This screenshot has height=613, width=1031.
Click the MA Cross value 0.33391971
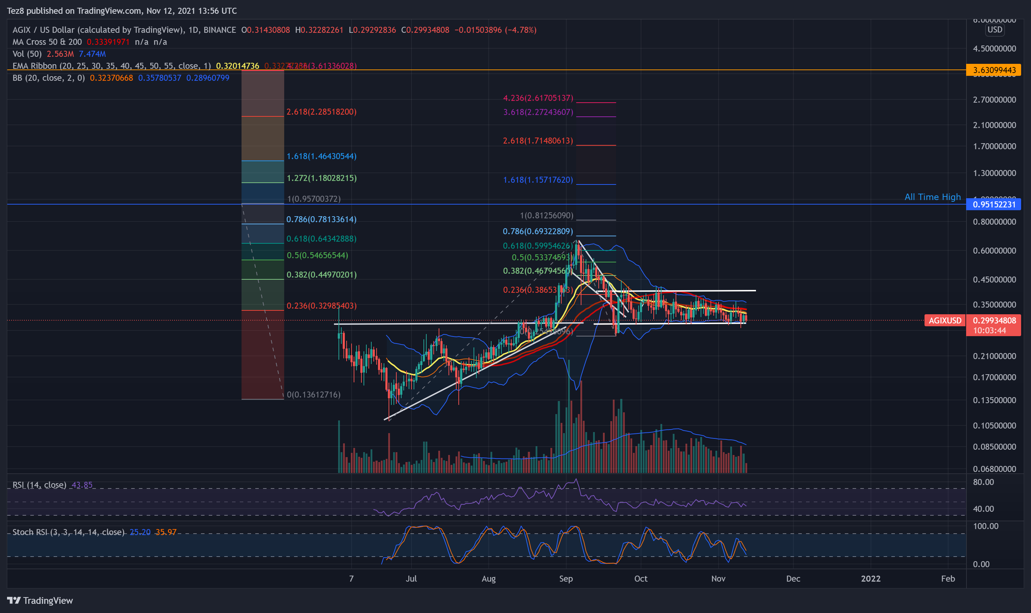(108, 42)
